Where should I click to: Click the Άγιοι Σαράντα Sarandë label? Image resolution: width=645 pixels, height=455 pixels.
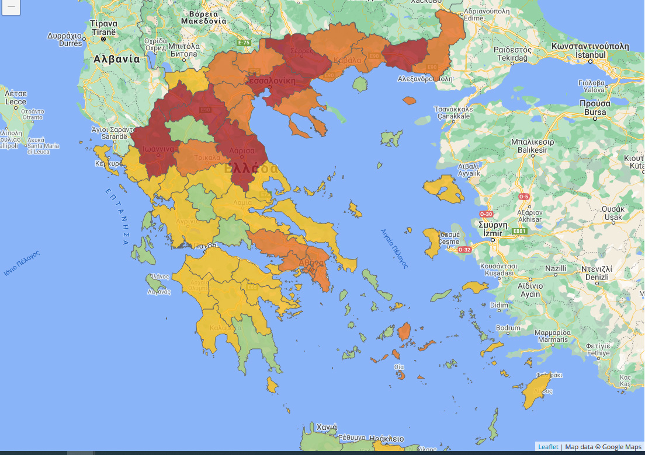(113, 133)
